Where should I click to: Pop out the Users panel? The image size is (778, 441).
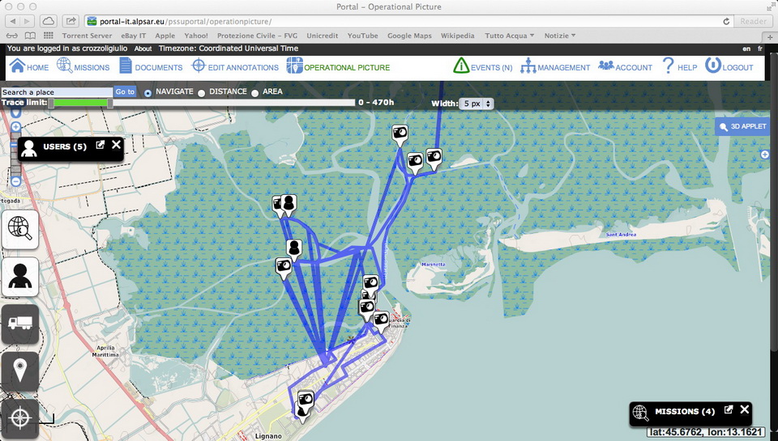pos(100,145)
